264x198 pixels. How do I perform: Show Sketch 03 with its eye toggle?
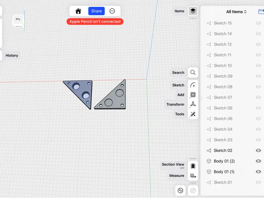[x=258, y=140]
